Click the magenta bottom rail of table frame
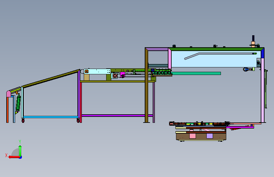 (x=117, y=116)
